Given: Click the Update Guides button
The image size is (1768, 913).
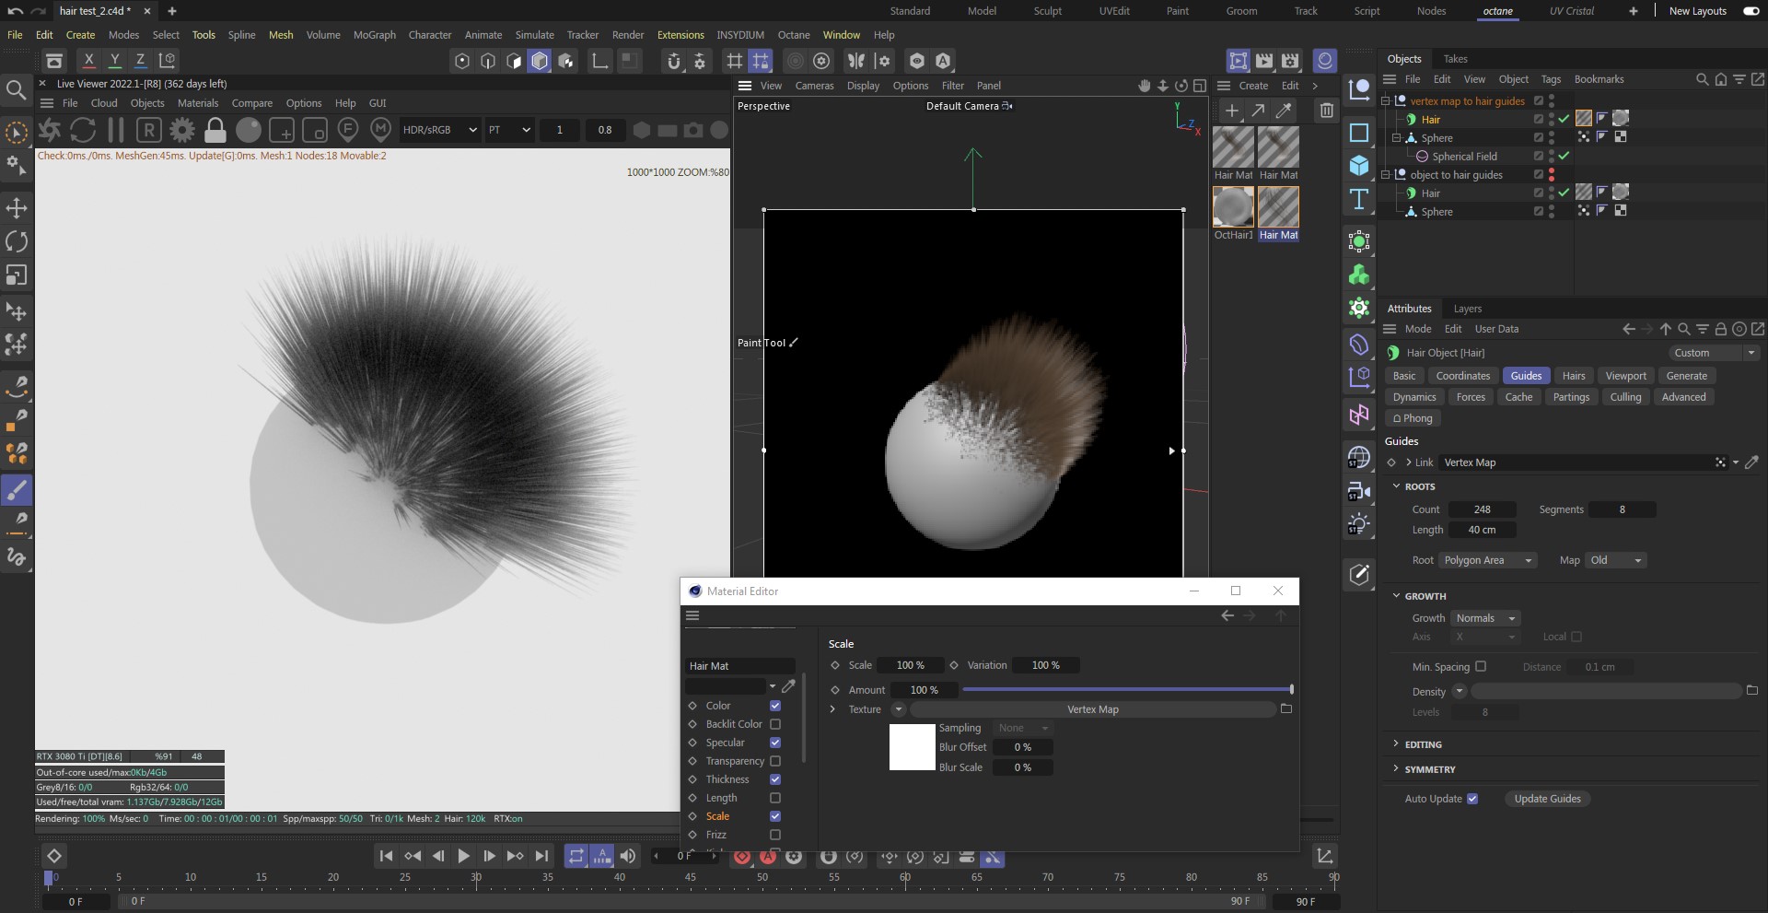Looking at the screenshot, I should pyautogui.click(x=1547, y=799).
